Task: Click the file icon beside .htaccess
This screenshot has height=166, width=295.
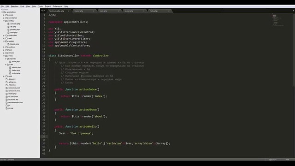Action: point(6,85)
